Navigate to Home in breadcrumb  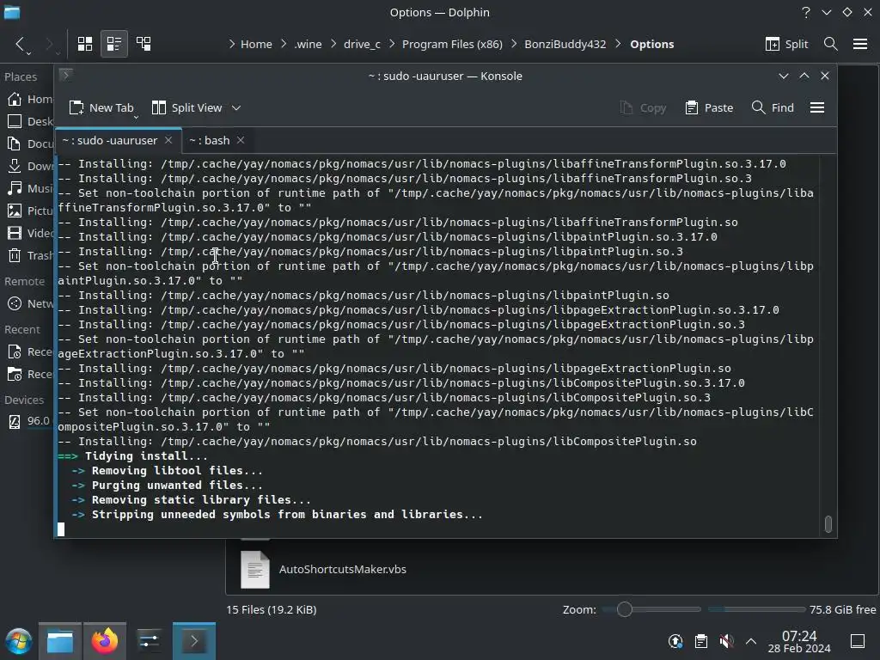tap(256, 44)
